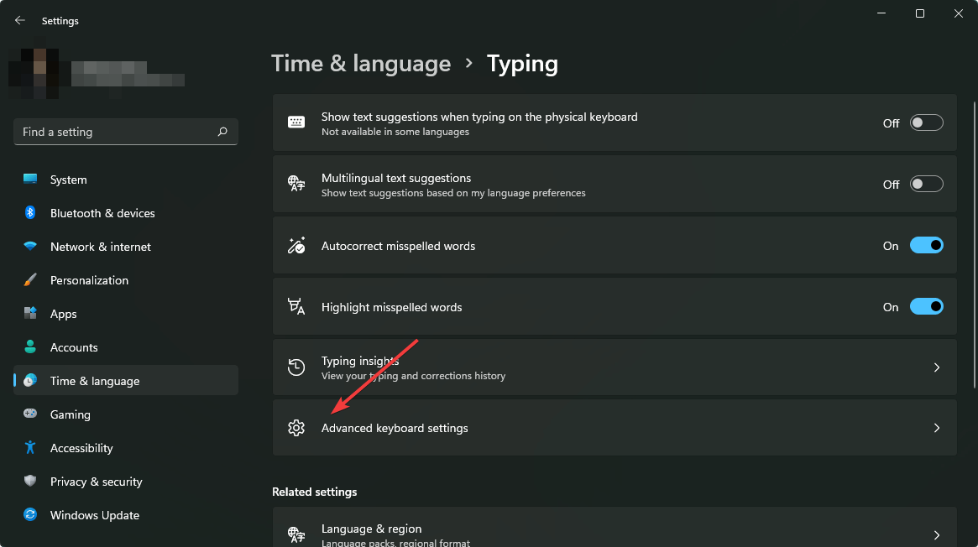Open Gaming settings

tap(125, 414)
